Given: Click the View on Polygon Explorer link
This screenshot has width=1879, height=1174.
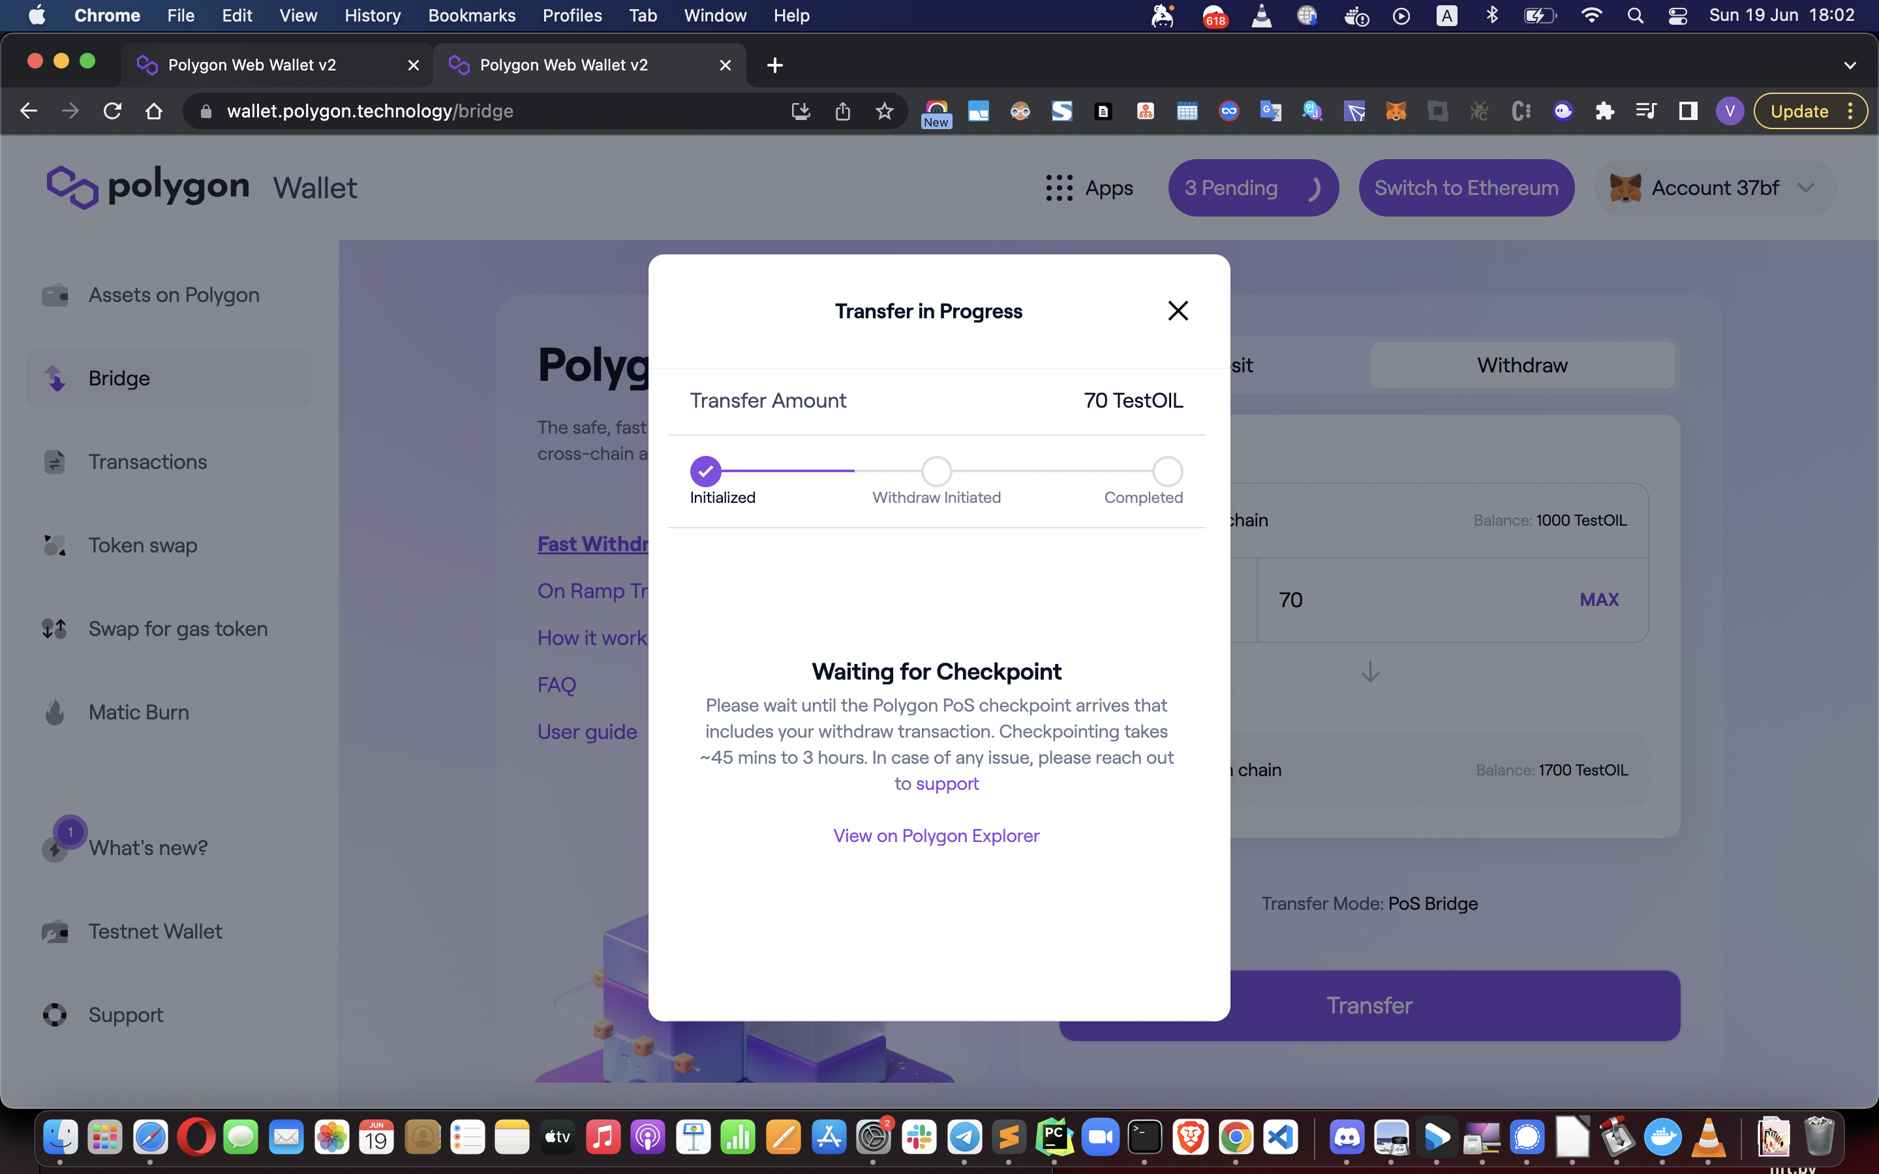Looking at the screenshot, I should coord(936,835).
